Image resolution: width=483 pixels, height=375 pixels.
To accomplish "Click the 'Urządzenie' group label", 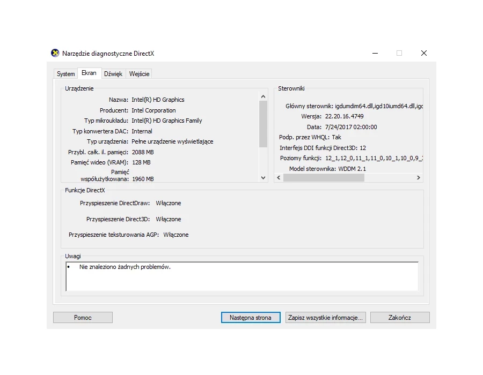I will (x=79, y=88).
